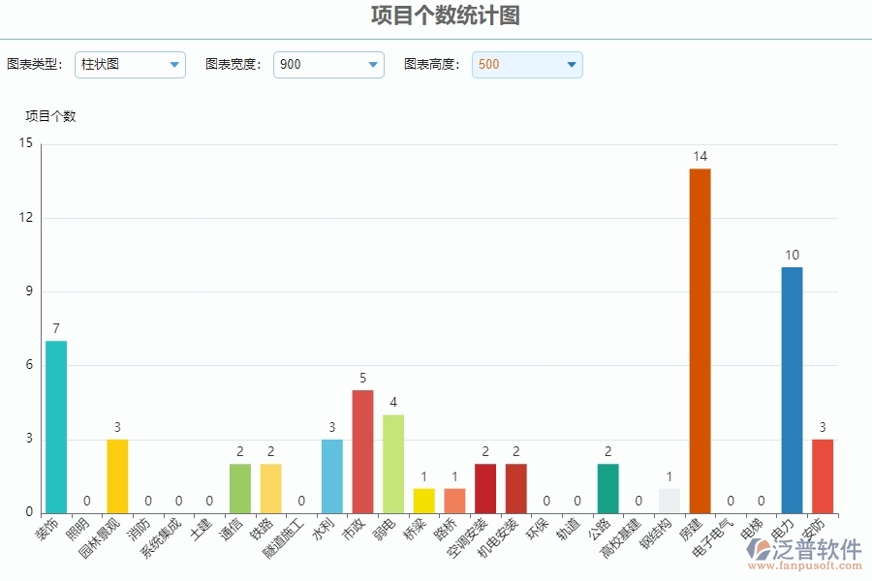
Task: Click the 项目个数统计图 chart title
Action: point(446,15)
